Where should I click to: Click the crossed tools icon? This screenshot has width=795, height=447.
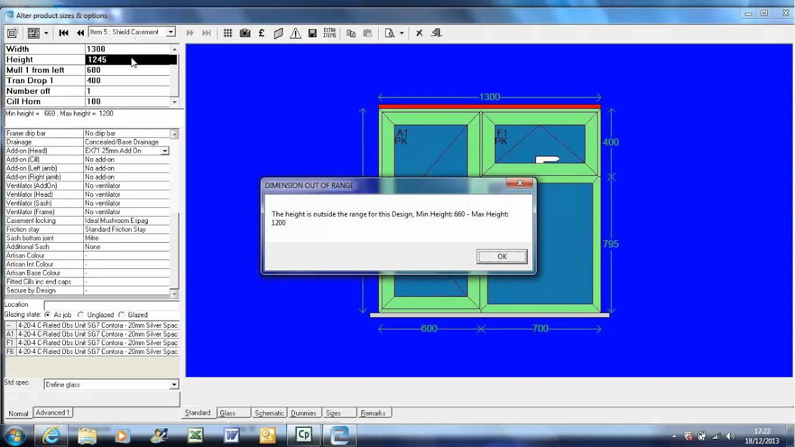pos(419,33)
